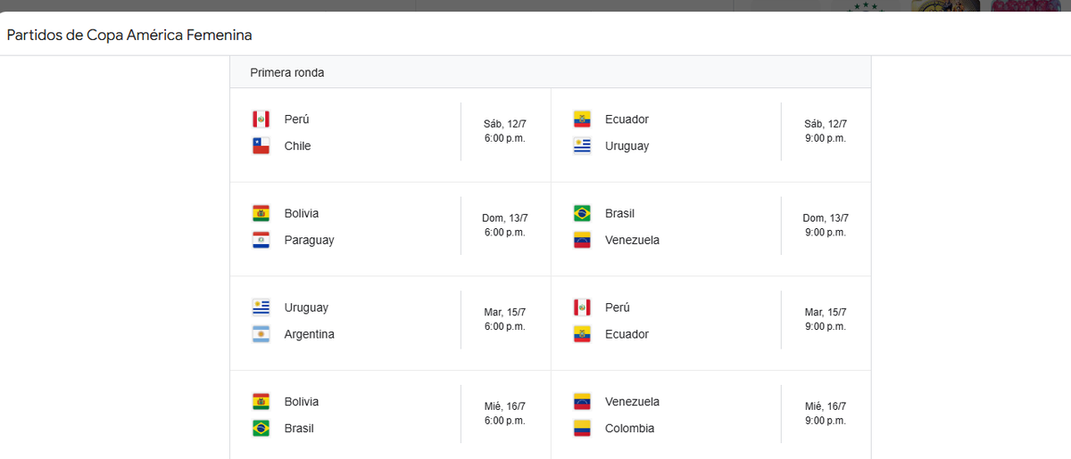The image size is (1071, 459).
Task: Click the Mié 16/7 6:00 p.m. match time
Action: [x=504, y=414]
